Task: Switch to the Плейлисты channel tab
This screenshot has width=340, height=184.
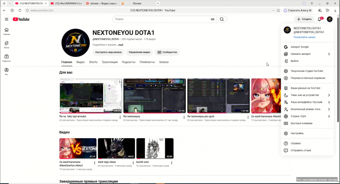Action: click(x=147, y=62)
